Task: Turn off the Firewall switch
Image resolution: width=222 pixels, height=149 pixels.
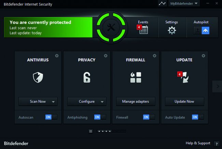Action: [149, 117]
